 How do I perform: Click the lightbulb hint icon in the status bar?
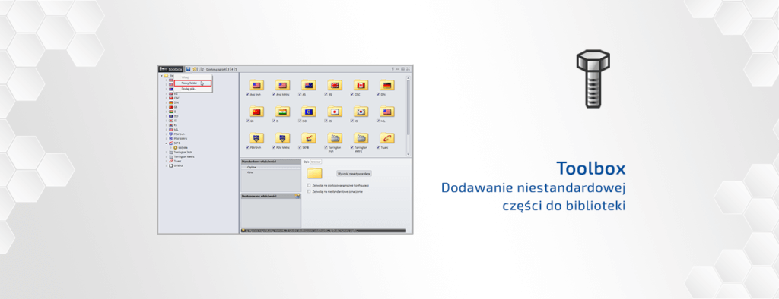coord(243,231)
